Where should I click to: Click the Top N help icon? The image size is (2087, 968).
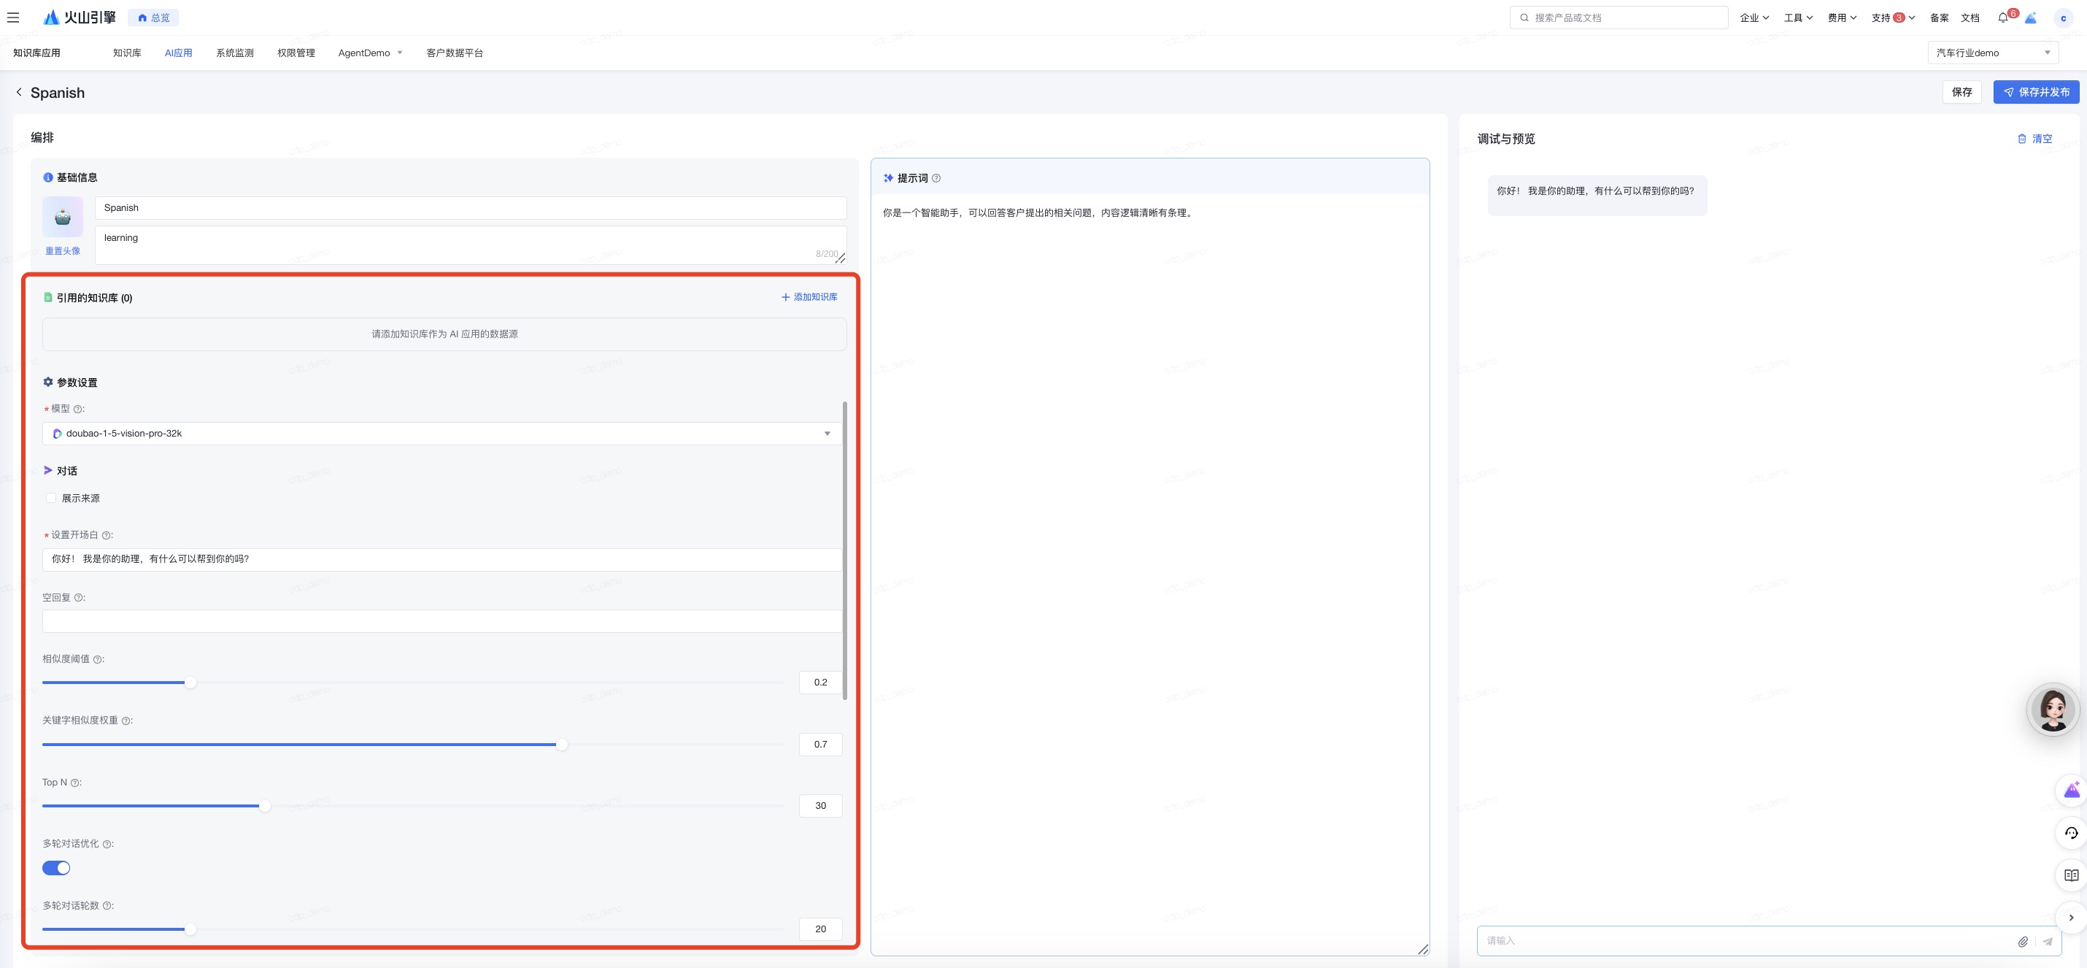75,783
